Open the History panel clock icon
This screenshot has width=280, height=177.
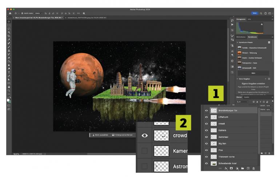[232, 72]
